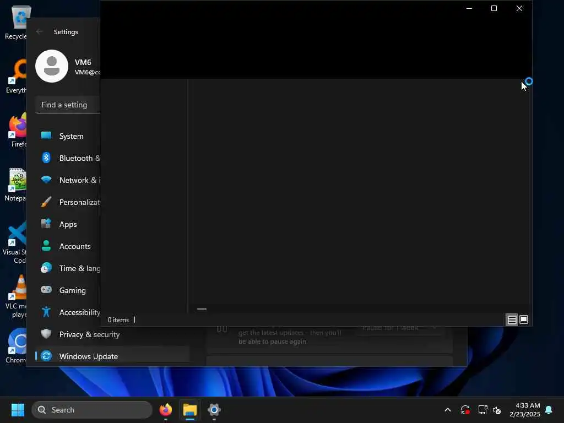Minimize the File Explorer window
Screen dimensions: 564x423
(469, 8)
